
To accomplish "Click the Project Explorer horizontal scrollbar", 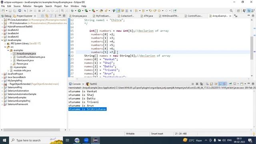I will click(x=32, y=130).
